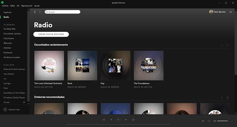Go back with the left arrow
This screenshot has height=127, width=237.
(x=35, y=12)
